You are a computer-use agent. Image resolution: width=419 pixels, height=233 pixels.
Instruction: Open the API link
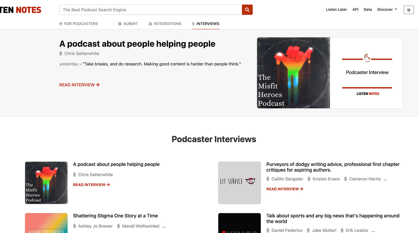point(355,9)
